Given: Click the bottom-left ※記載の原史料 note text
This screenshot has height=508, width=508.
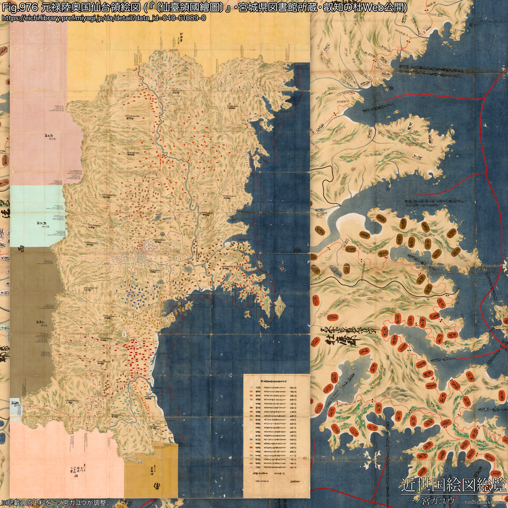Looking at the screenshot, I should pos(56,503).
